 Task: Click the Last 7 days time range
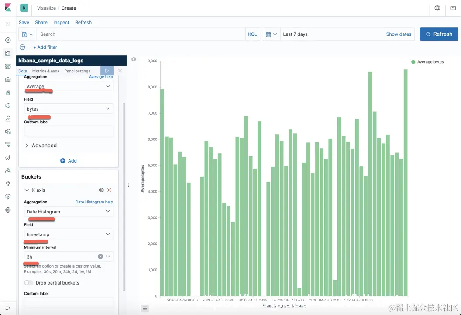click(296, 34)
